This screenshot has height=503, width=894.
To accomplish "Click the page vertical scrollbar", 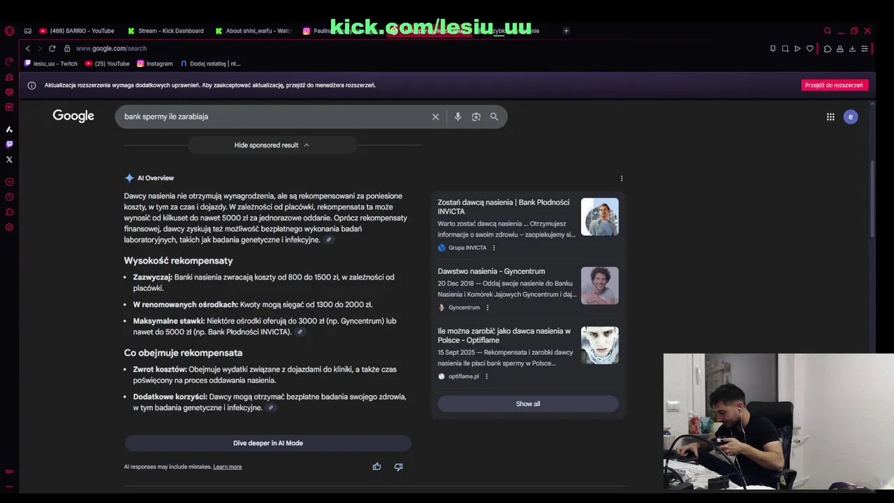I will (x=872, y=199).
